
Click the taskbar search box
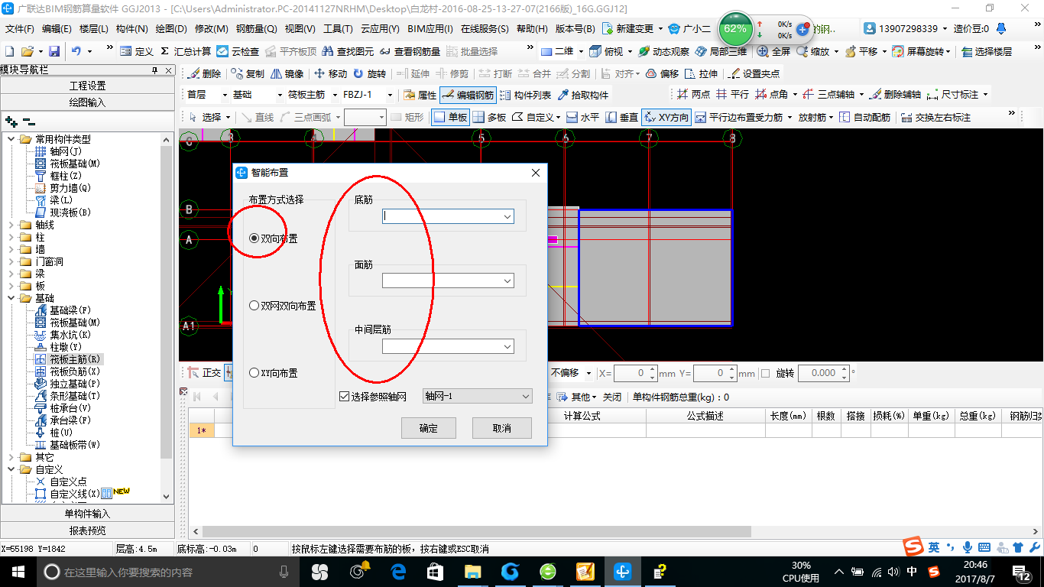(x=167, y=572)
